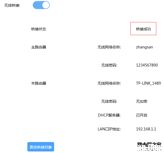Toggle the 无线桥接 switch off

[x=41, y=5]
